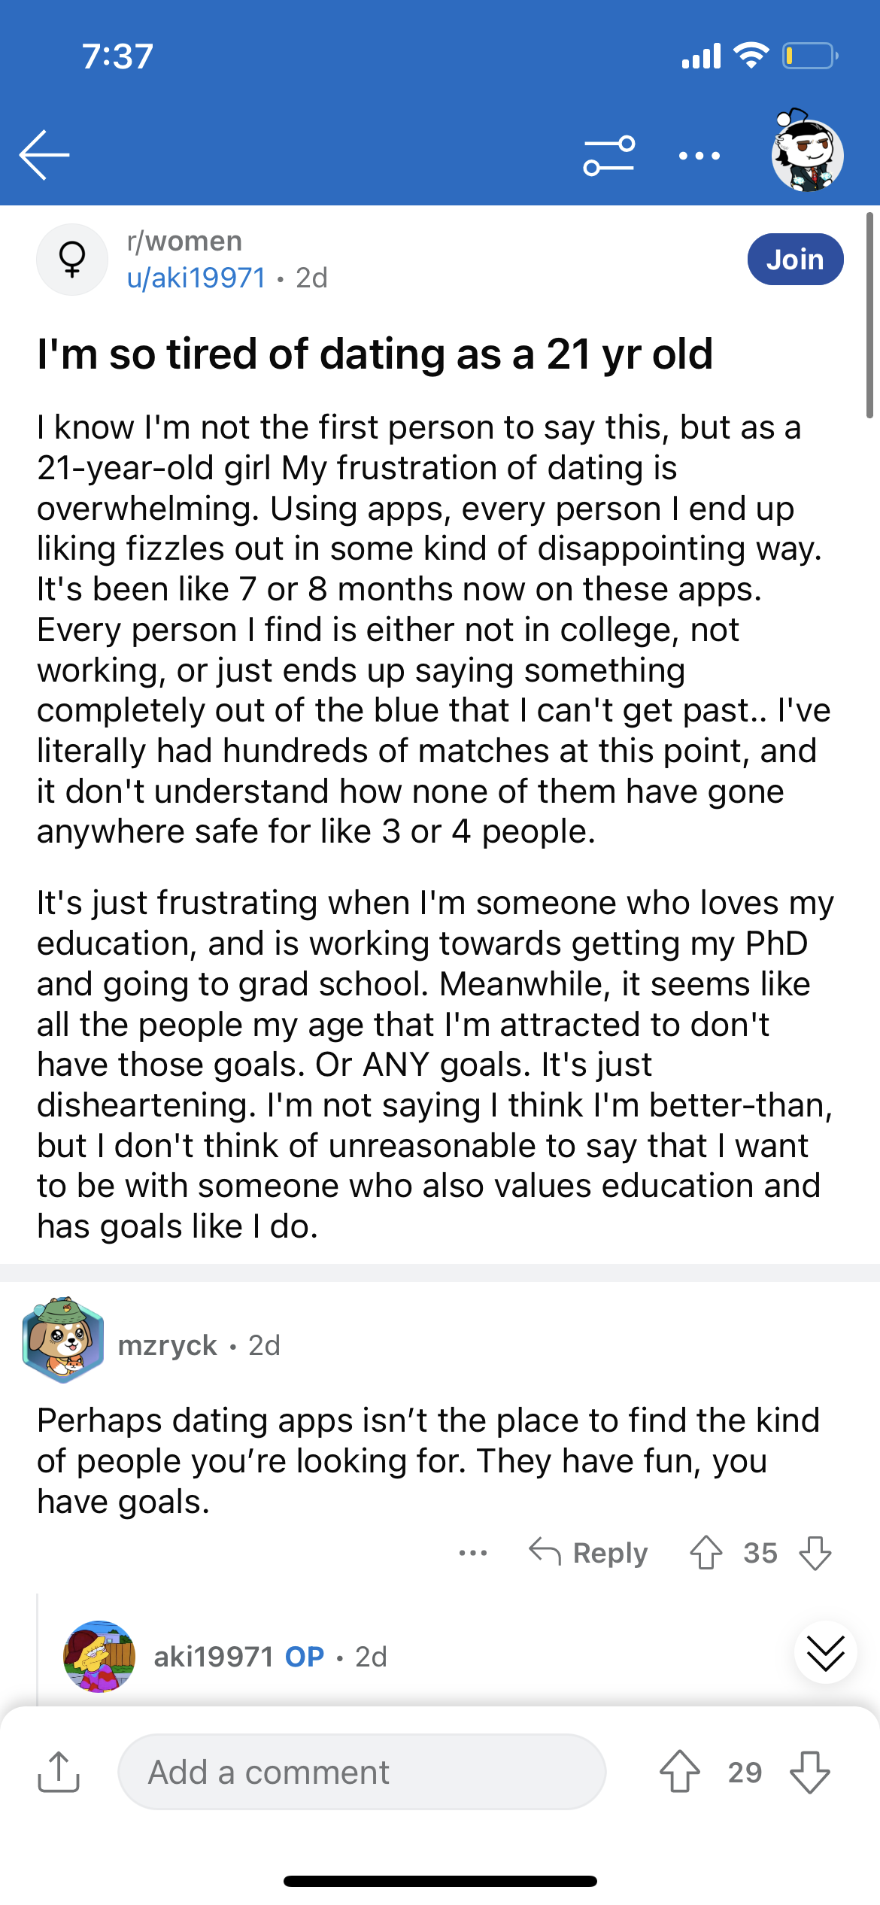This screenshot has height=1905, width=880.
Task: Tap aki19971 OP avatar in reply
Action: [99, 1657]
